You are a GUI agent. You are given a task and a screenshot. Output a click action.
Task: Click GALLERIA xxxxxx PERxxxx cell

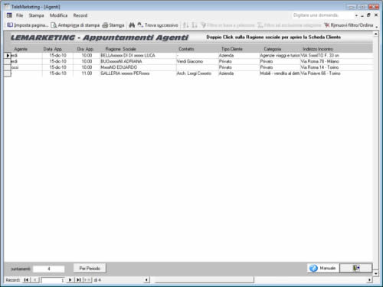click(x=138, y=73)
